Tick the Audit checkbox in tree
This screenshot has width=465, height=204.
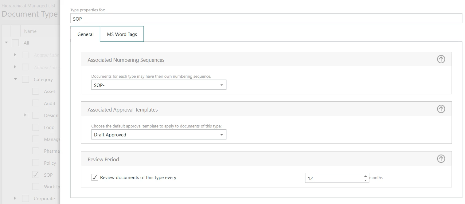point(36,103)
